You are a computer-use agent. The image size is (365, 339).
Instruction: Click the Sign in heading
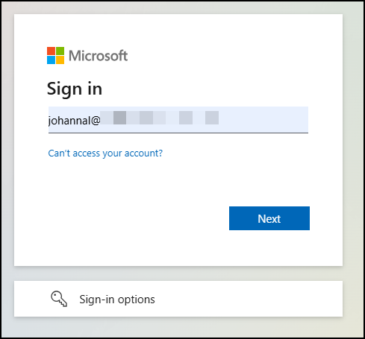coord(75,89)
